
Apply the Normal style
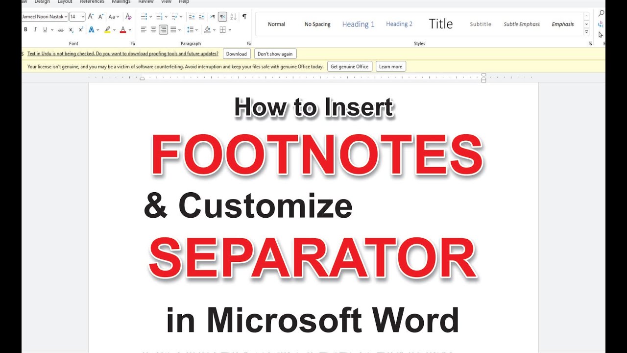point(276,24)
